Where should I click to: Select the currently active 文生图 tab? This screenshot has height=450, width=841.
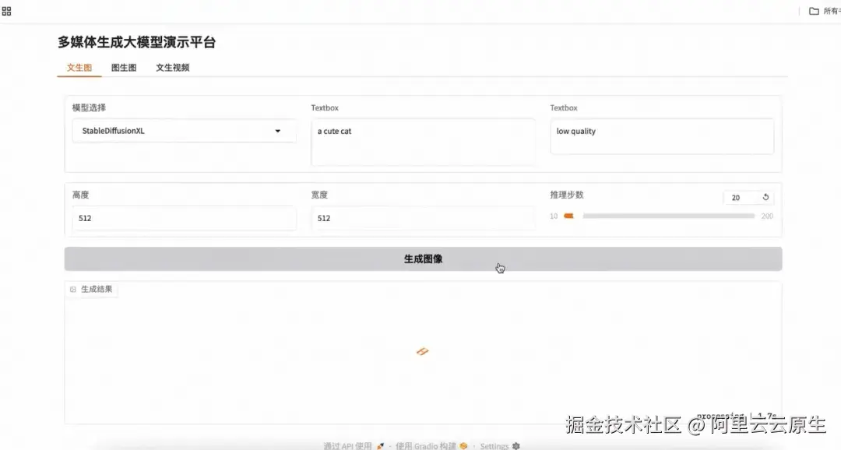(x=79, y=68)
